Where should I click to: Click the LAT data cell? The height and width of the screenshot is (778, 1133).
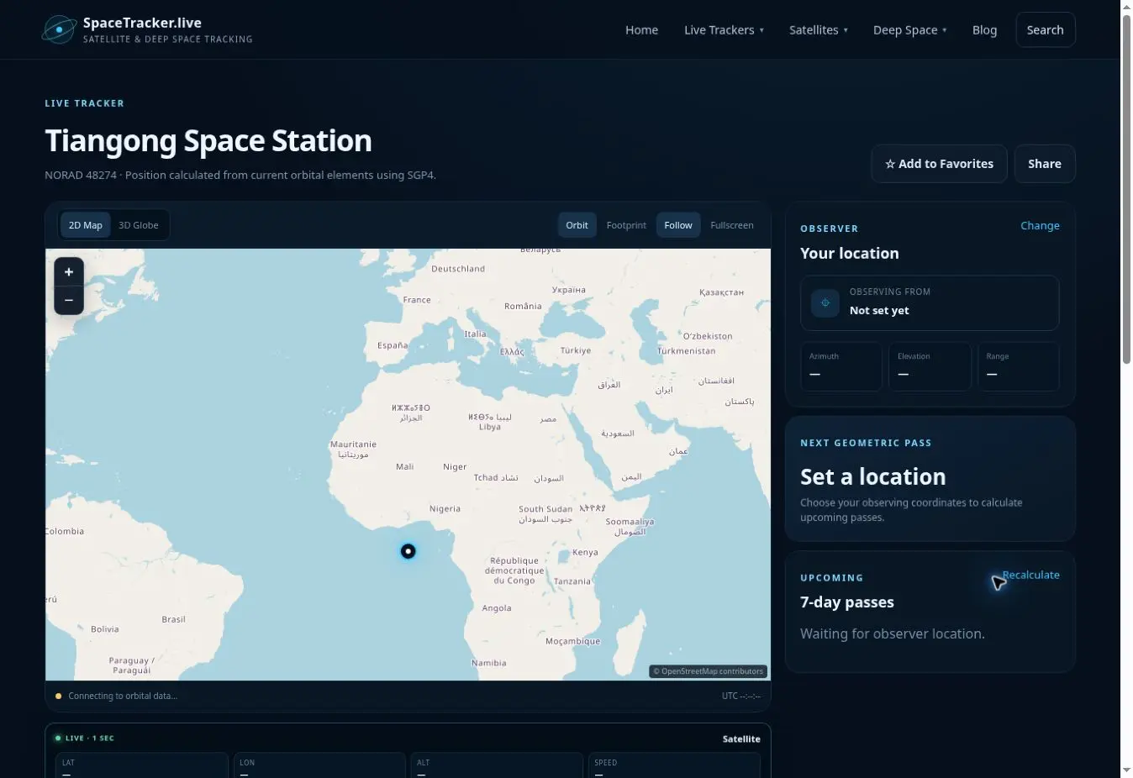pyautogui.click(x=141, y=765)
